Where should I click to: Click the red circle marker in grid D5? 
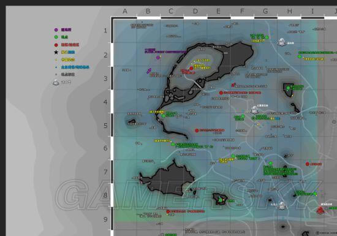point(197,131)
